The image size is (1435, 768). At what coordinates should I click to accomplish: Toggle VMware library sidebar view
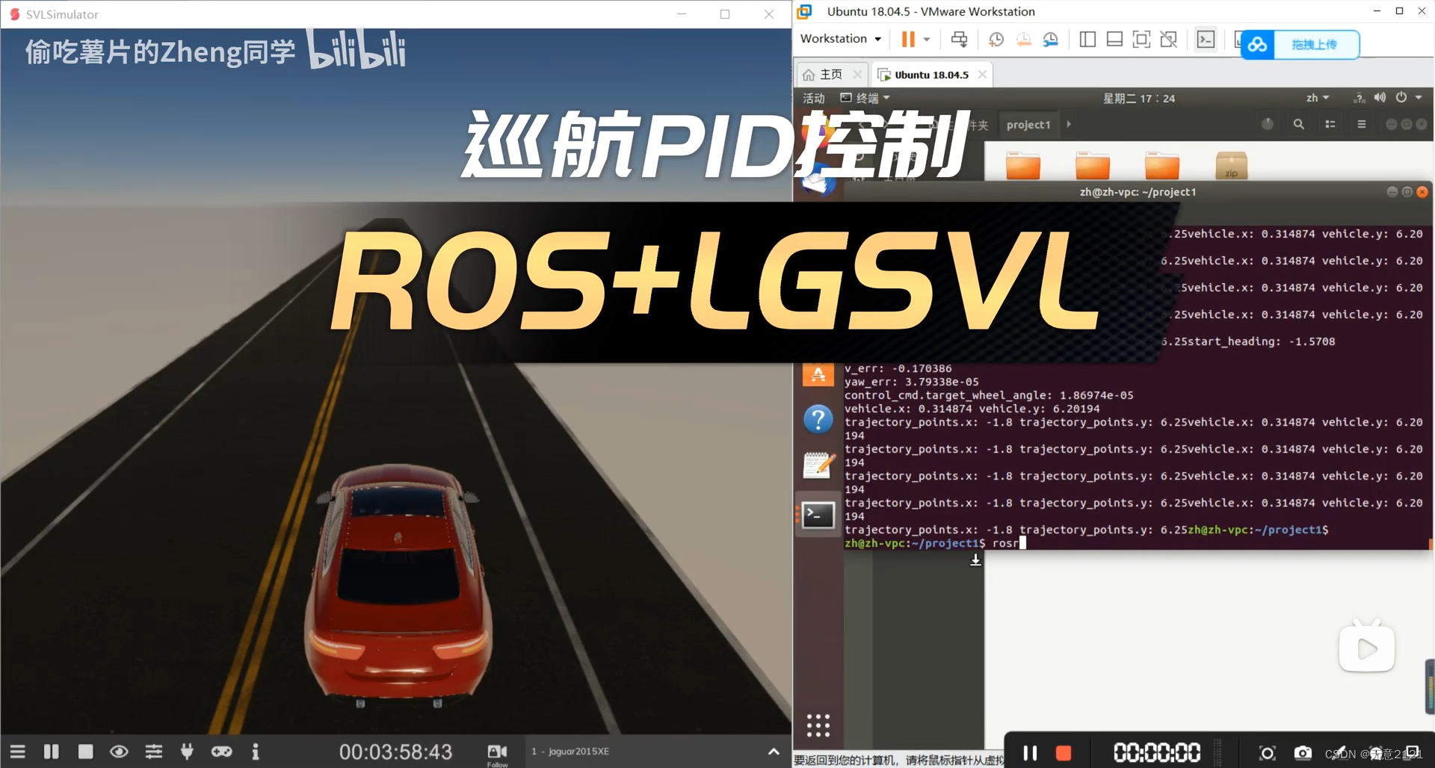1087,39
